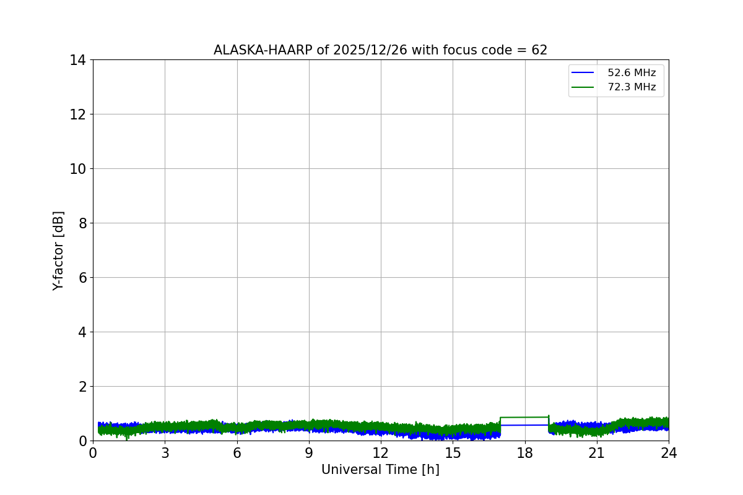Click the x-axis tick label 3
This screenshot has width=743, height=495.
165,453
